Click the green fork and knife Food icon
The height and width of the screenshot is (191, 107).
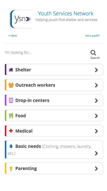point(11,116)
